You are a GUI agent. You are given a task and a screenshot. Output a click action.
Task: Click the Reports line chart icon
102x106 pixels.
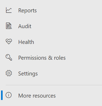pyautogui.click(x=9, y=10)
